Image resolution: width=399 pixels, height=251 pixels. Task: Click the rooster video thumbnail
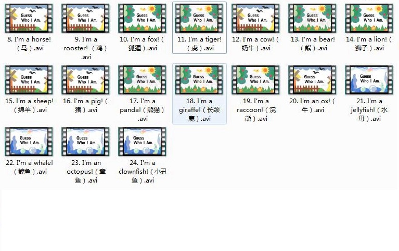(x=86, y=18)
